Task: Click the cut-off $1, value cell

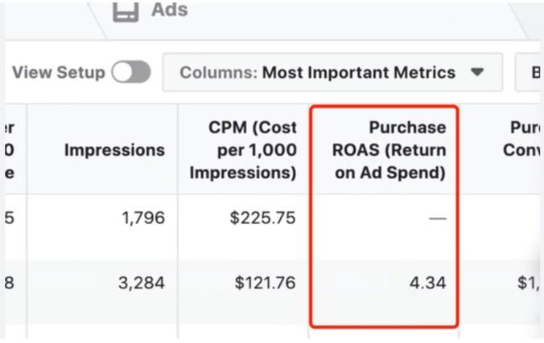Action: point(527,282)
